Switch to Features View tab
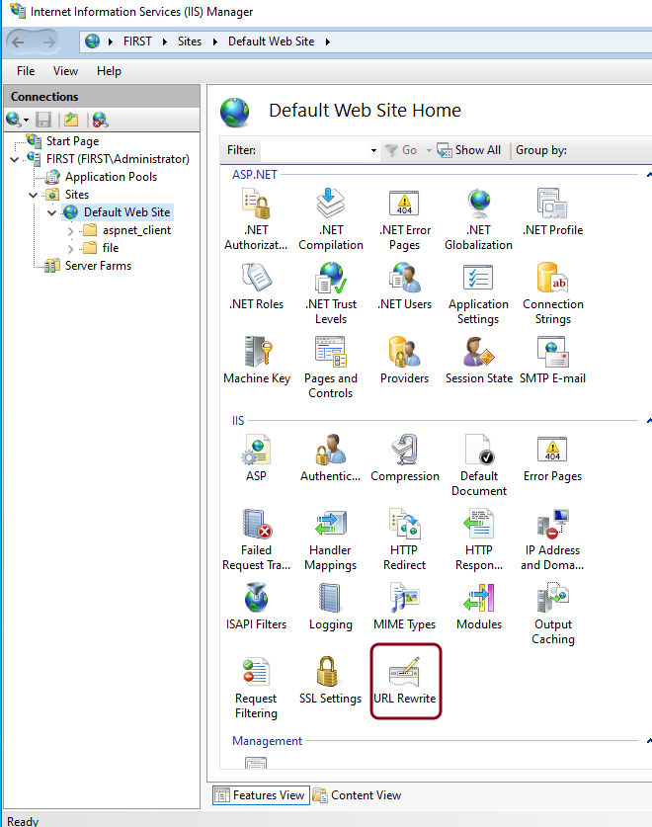This screenshot has height=827, width=652. tap(261, 794)
